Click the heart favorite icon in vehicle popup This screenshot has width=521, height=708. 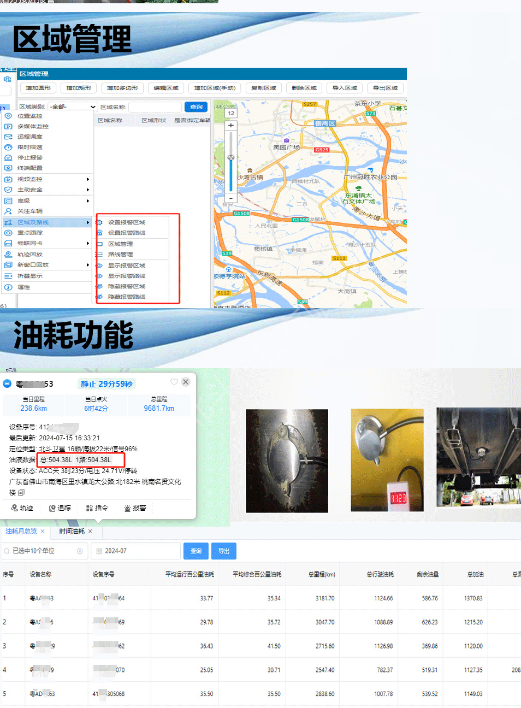pos(174,382)
